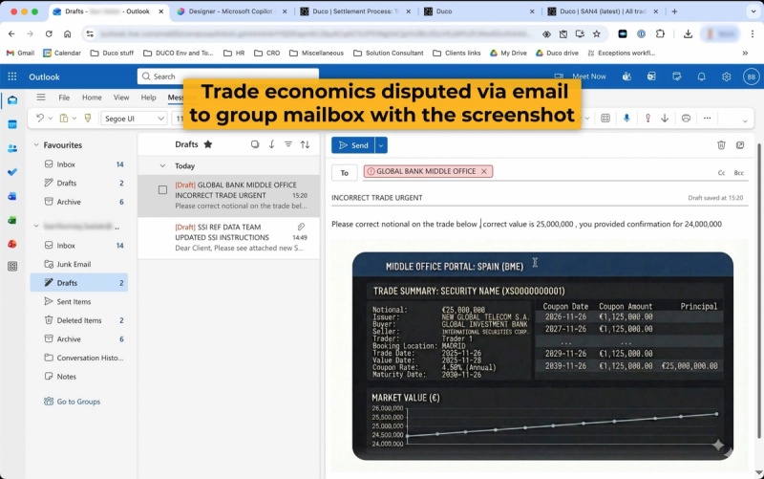The image size is (764, 479).
Task: Reload the page in browser
Action: coord(49,33)
